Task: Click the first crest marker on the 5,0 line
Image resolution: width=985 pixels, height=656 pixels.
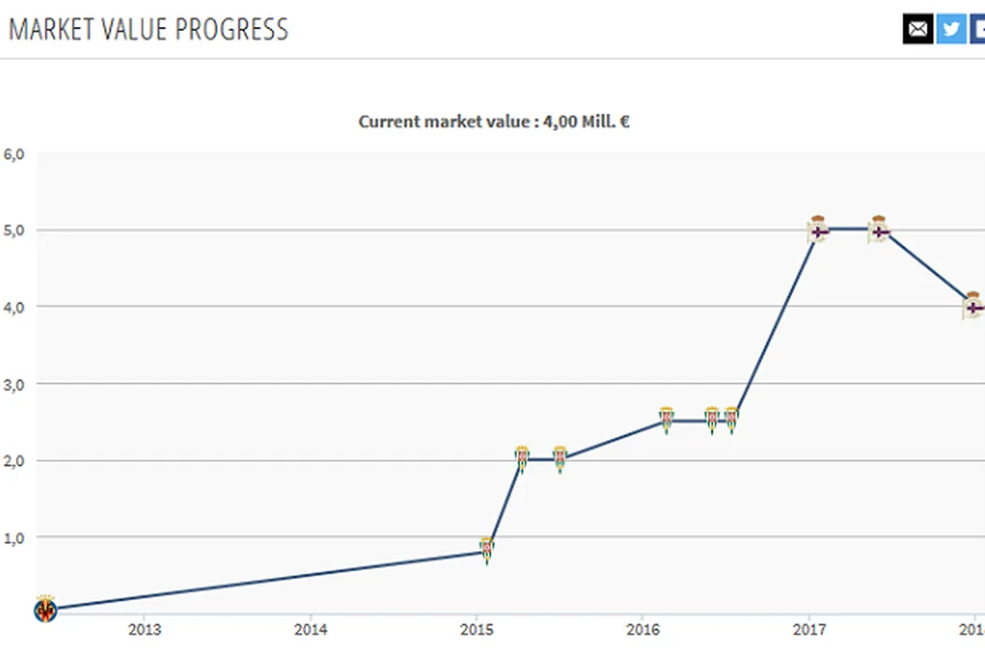Action: [818, 230]
